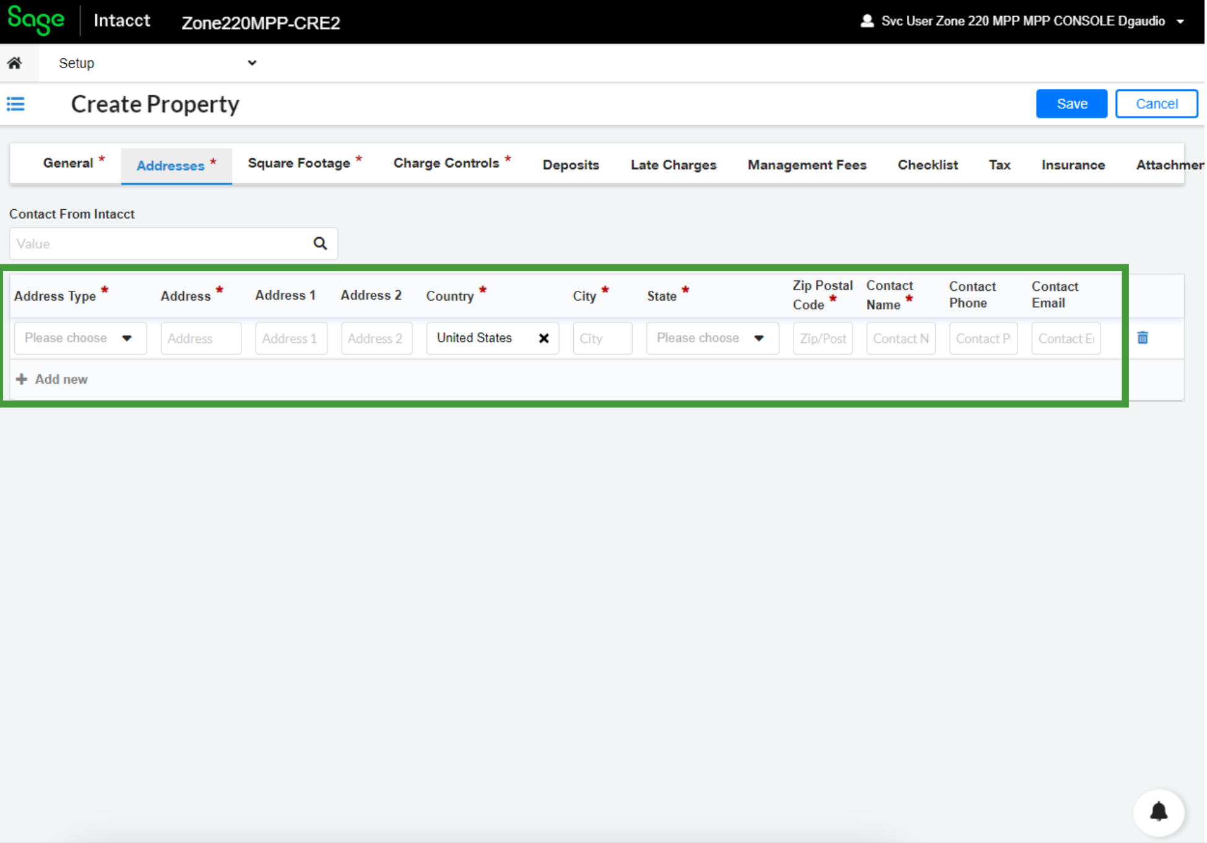Screen dimensions: 1207x843
Task: Focus the Contact From Intacct Value field
Action: click(x=173, y=244)
